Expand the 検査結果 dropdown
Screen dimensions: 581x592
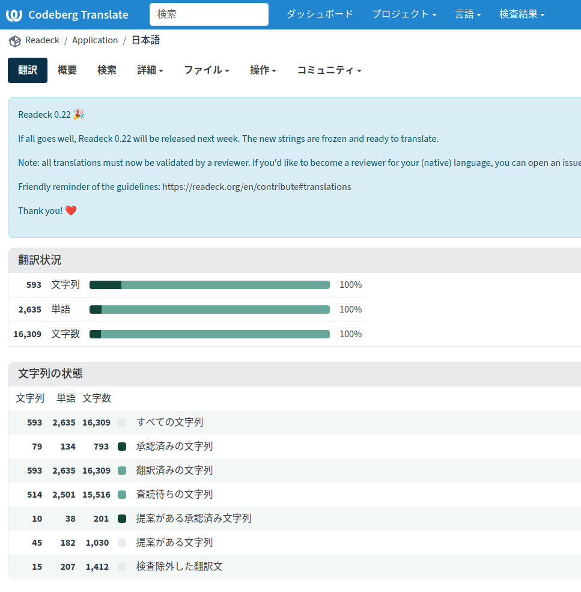pos(522,14)
